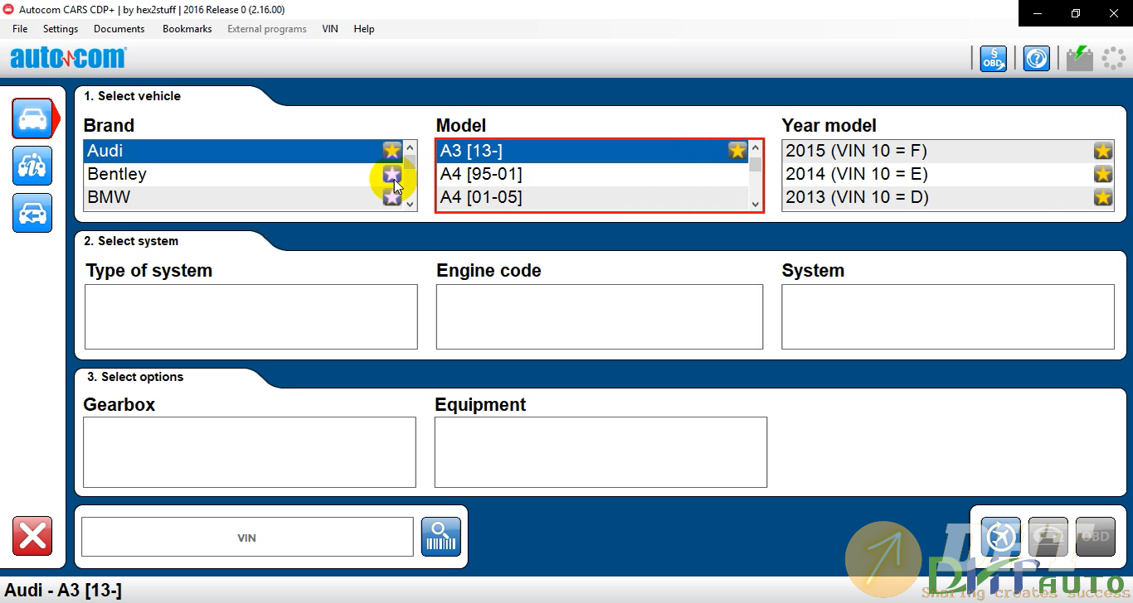Screen dimensions: 1133x603
Task: Select A4 [95-01] model
Action: tap(592, 174)
